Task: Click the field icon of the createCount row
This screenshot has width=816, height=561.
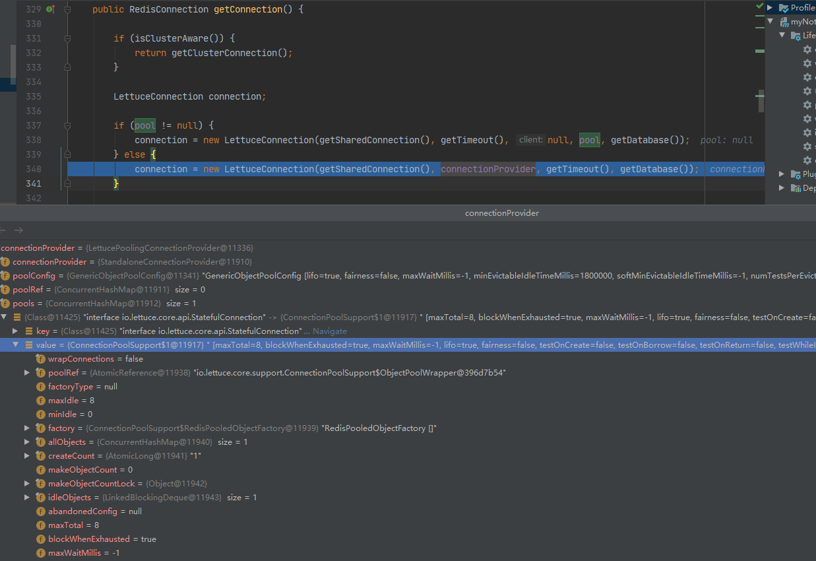Action: pyautogui.click(x=41, y=456)
